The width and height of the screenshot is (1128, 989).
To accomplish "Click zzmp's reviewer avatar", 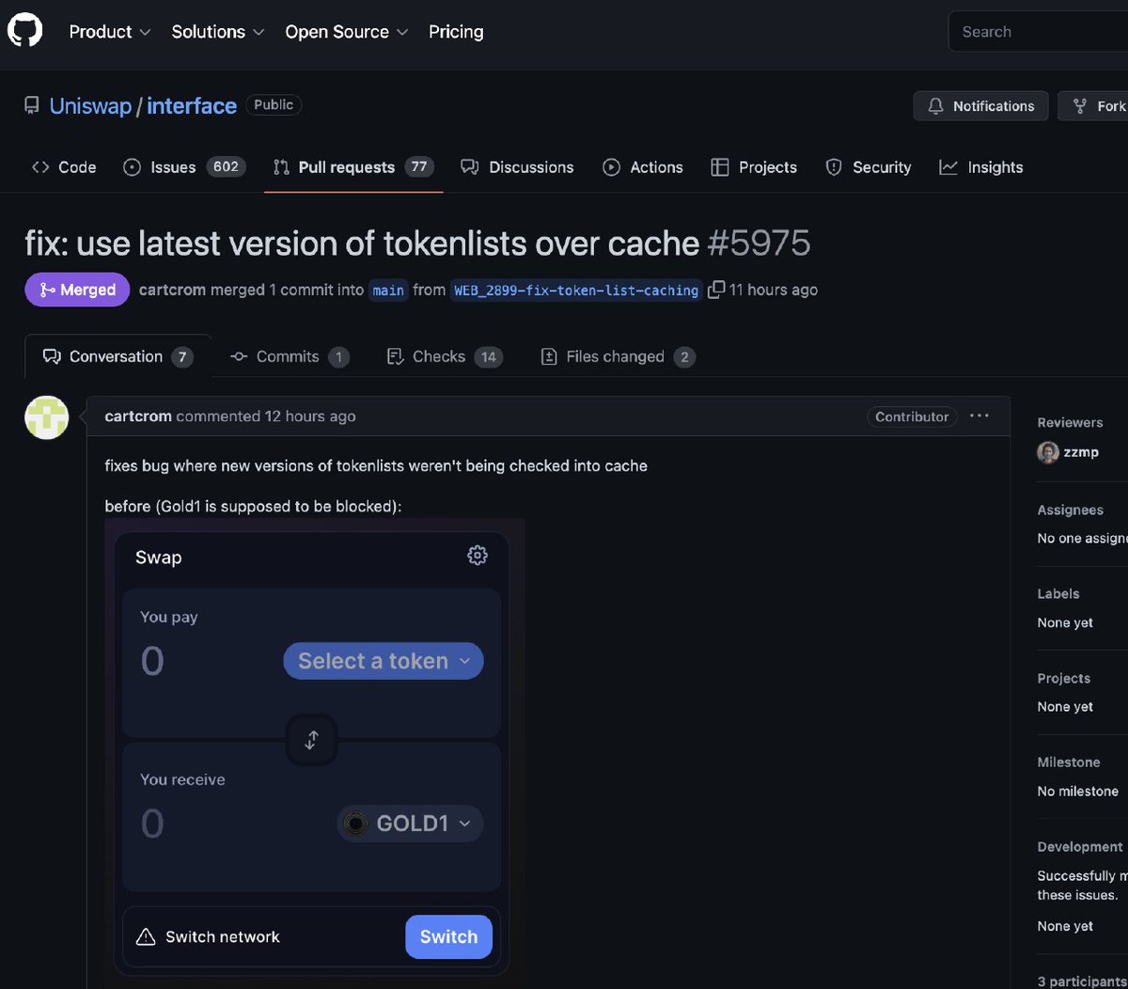I will tap(1048, 452).
